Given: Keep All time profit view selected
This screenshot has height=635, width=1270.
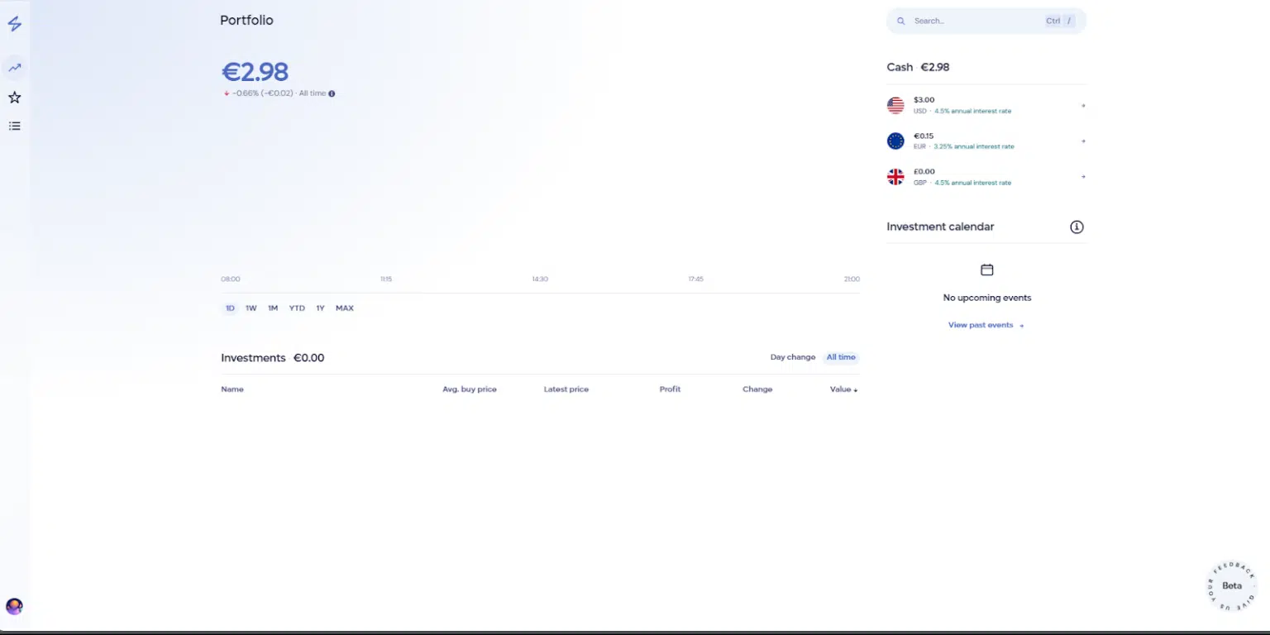Looking at the screenshot, I should (841, 356).
